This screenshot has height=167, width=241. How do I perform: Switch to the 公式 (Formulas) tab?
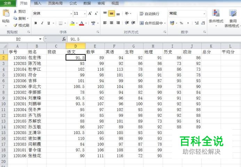73,3
